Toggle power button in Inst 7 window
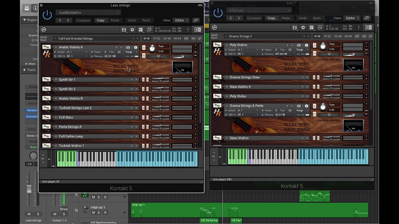 [x=218, y=13]
